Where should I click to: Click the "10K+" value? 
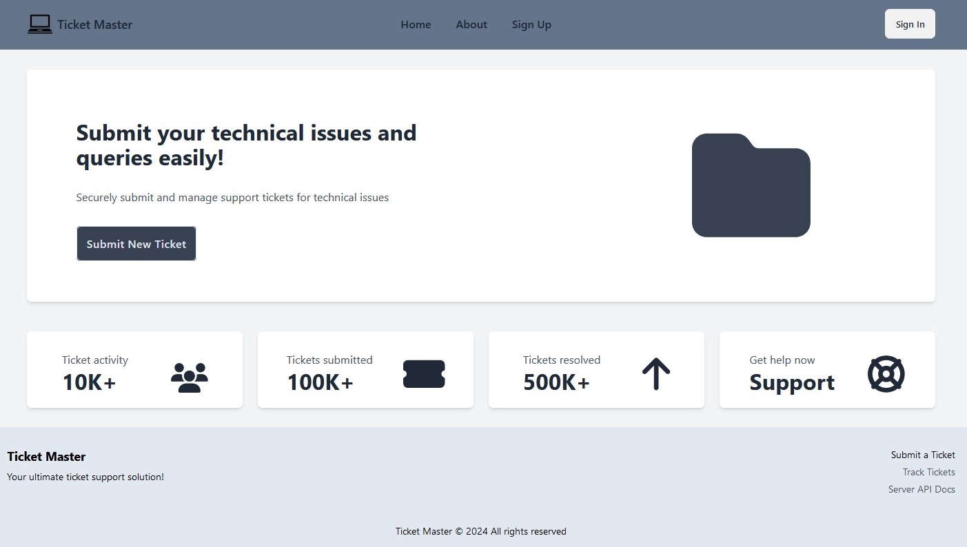[x=90, y=382]
